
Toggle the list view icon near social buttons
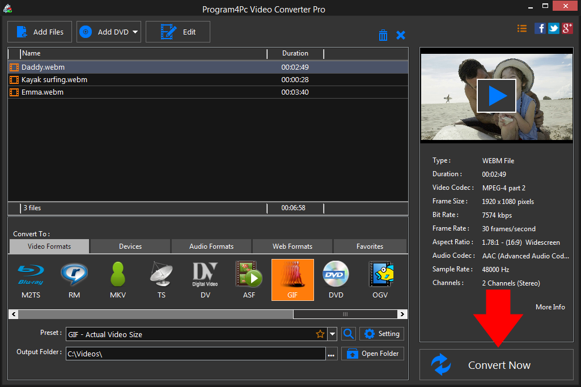(521, 28)
